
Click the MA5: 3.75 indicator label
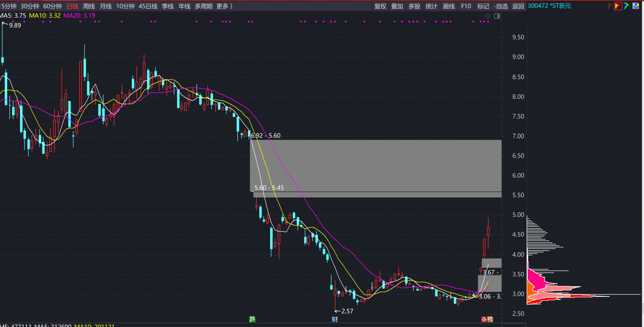[x=13, y=15]
